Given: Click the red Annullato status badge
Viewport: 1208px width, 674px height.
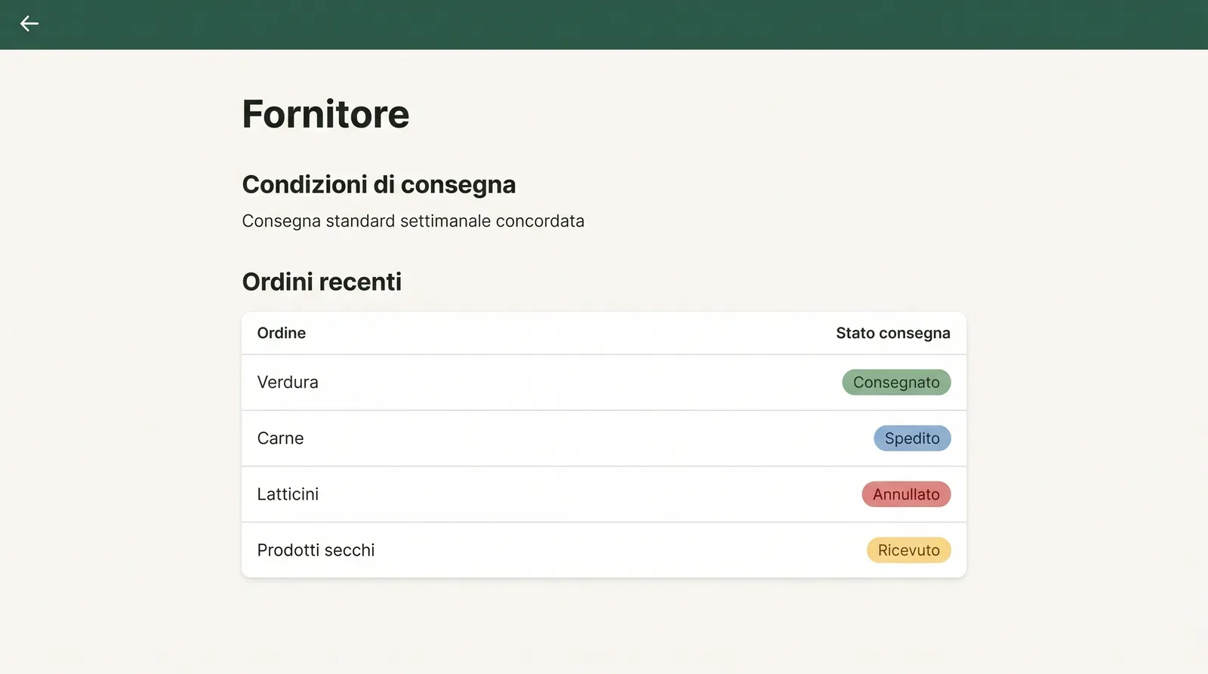Looking at the screenshot, I should pyautogui.click(x=906, y=494).
